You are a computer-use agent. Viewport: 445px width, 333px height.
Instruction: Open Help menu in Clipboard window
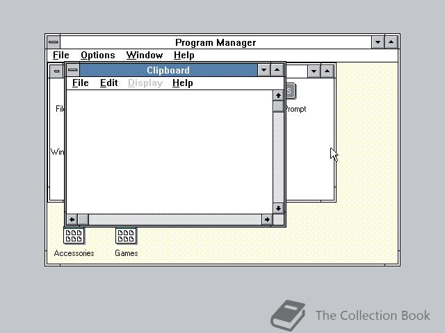[182, 83]
